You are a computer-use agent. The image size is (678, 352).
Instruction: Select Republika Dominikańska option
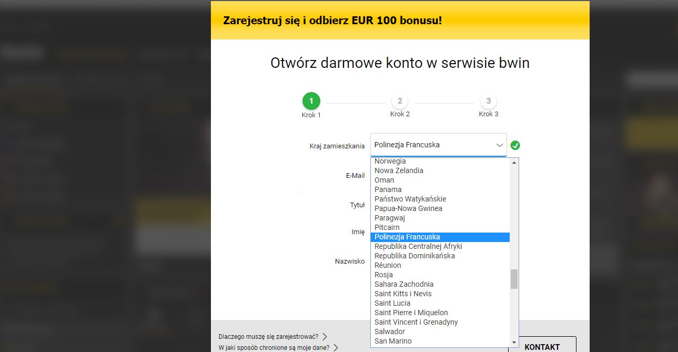click(x=440, y=256)
